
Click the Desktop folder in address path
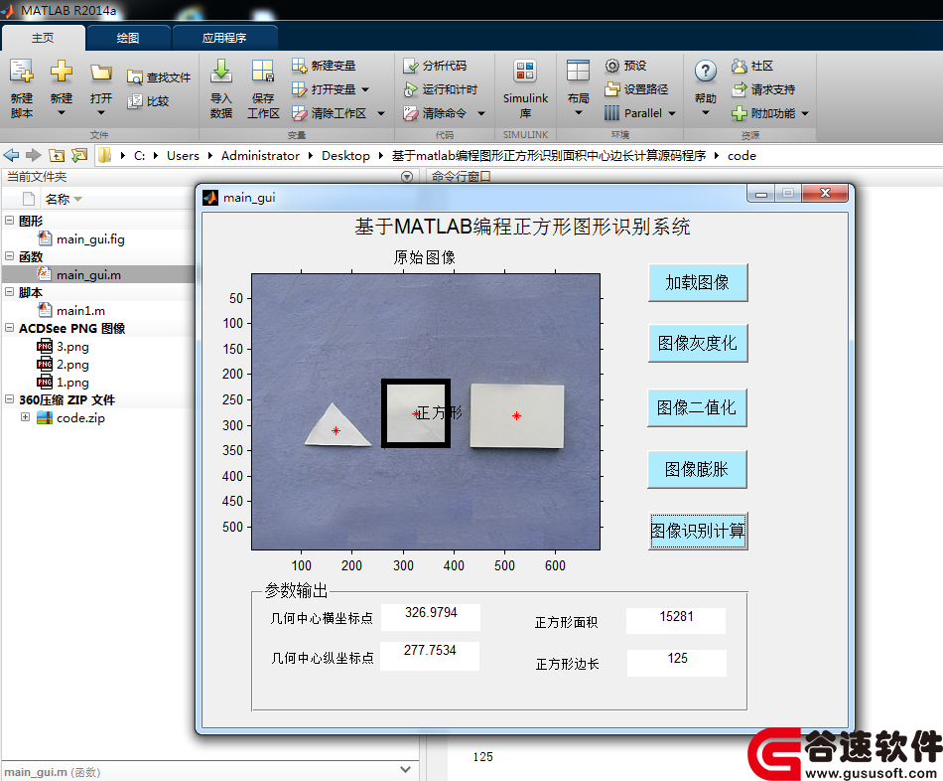click(345, 155)
